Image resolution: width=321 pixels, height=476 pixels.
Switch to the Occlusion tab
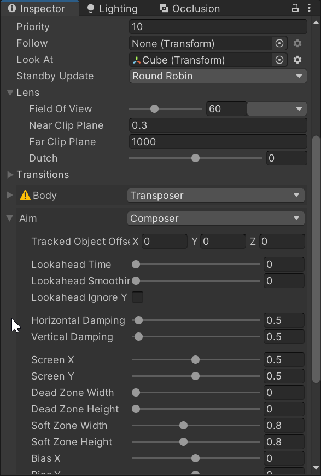[x=190, y=9]
